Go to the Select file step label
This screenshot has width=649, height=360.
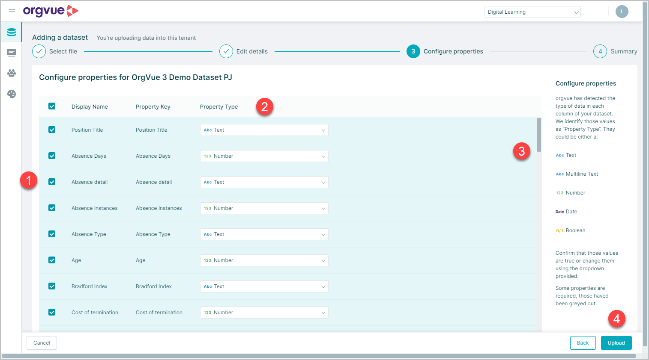click(x=63, y=51)
